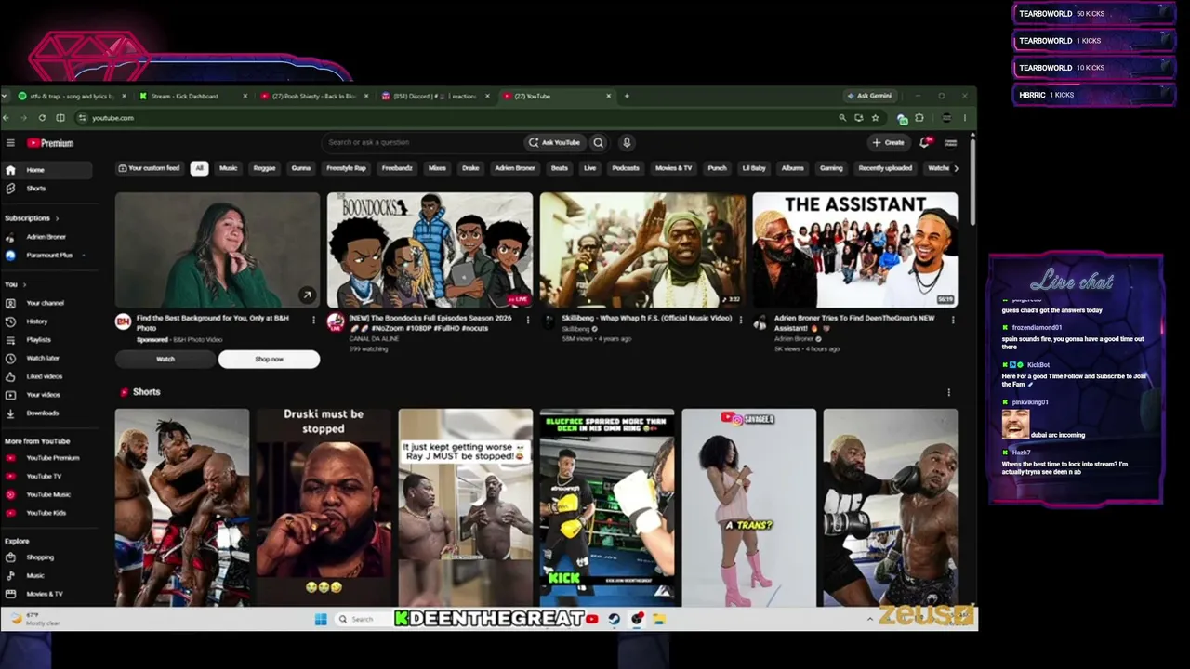Click the page vertical scrollbar
1190x669 pixels.
point(972,181)
